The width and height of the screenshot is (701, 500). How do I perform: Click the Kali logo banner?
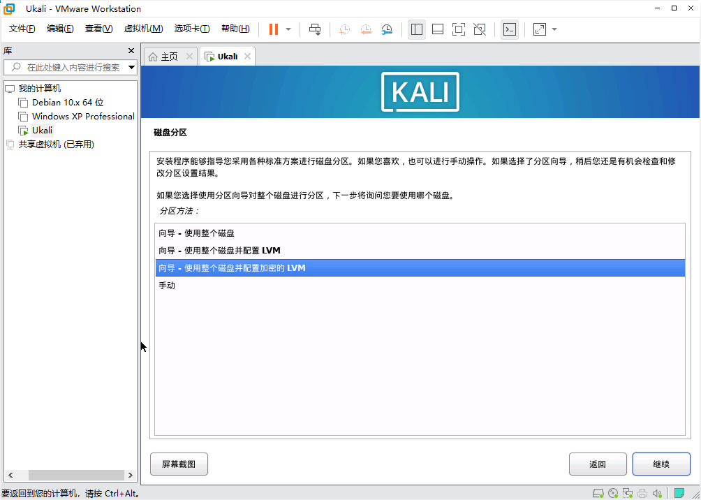tap(420, 91)
